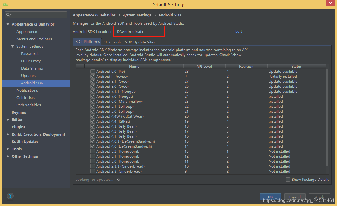337x206 pixels.
Task: Click the OK button
Action: point(270,197)
